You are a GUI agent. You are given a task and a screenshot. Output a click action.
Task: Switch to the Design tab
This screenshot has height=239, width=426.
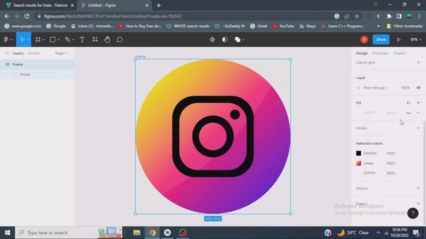point(361,53)
